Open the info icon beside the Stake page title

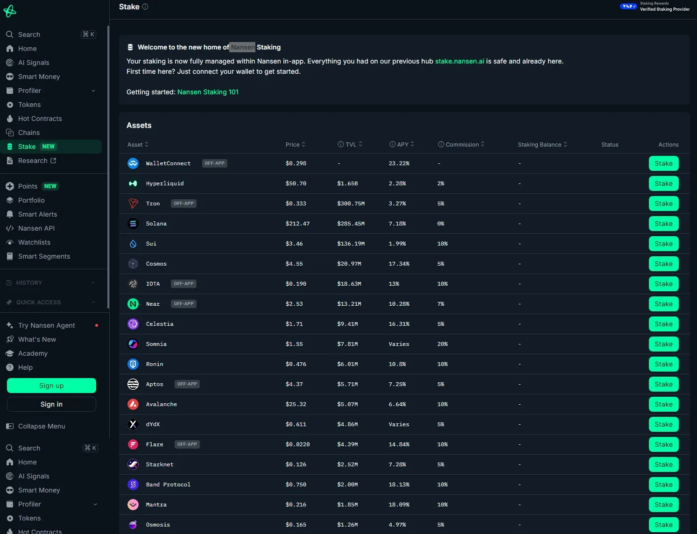(145, 7)
